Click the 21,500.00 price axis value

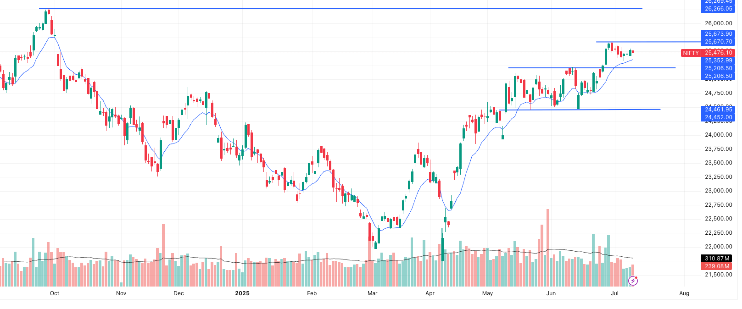(718, 275)
